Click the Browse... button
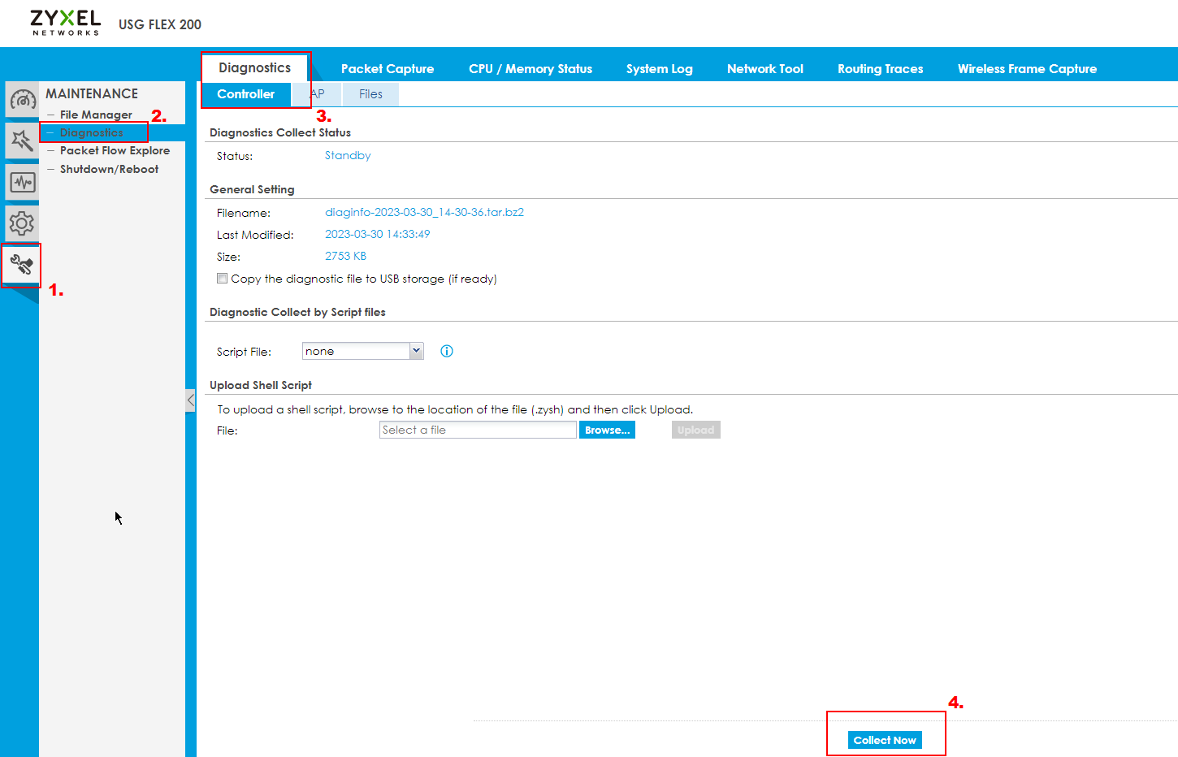 607,430
